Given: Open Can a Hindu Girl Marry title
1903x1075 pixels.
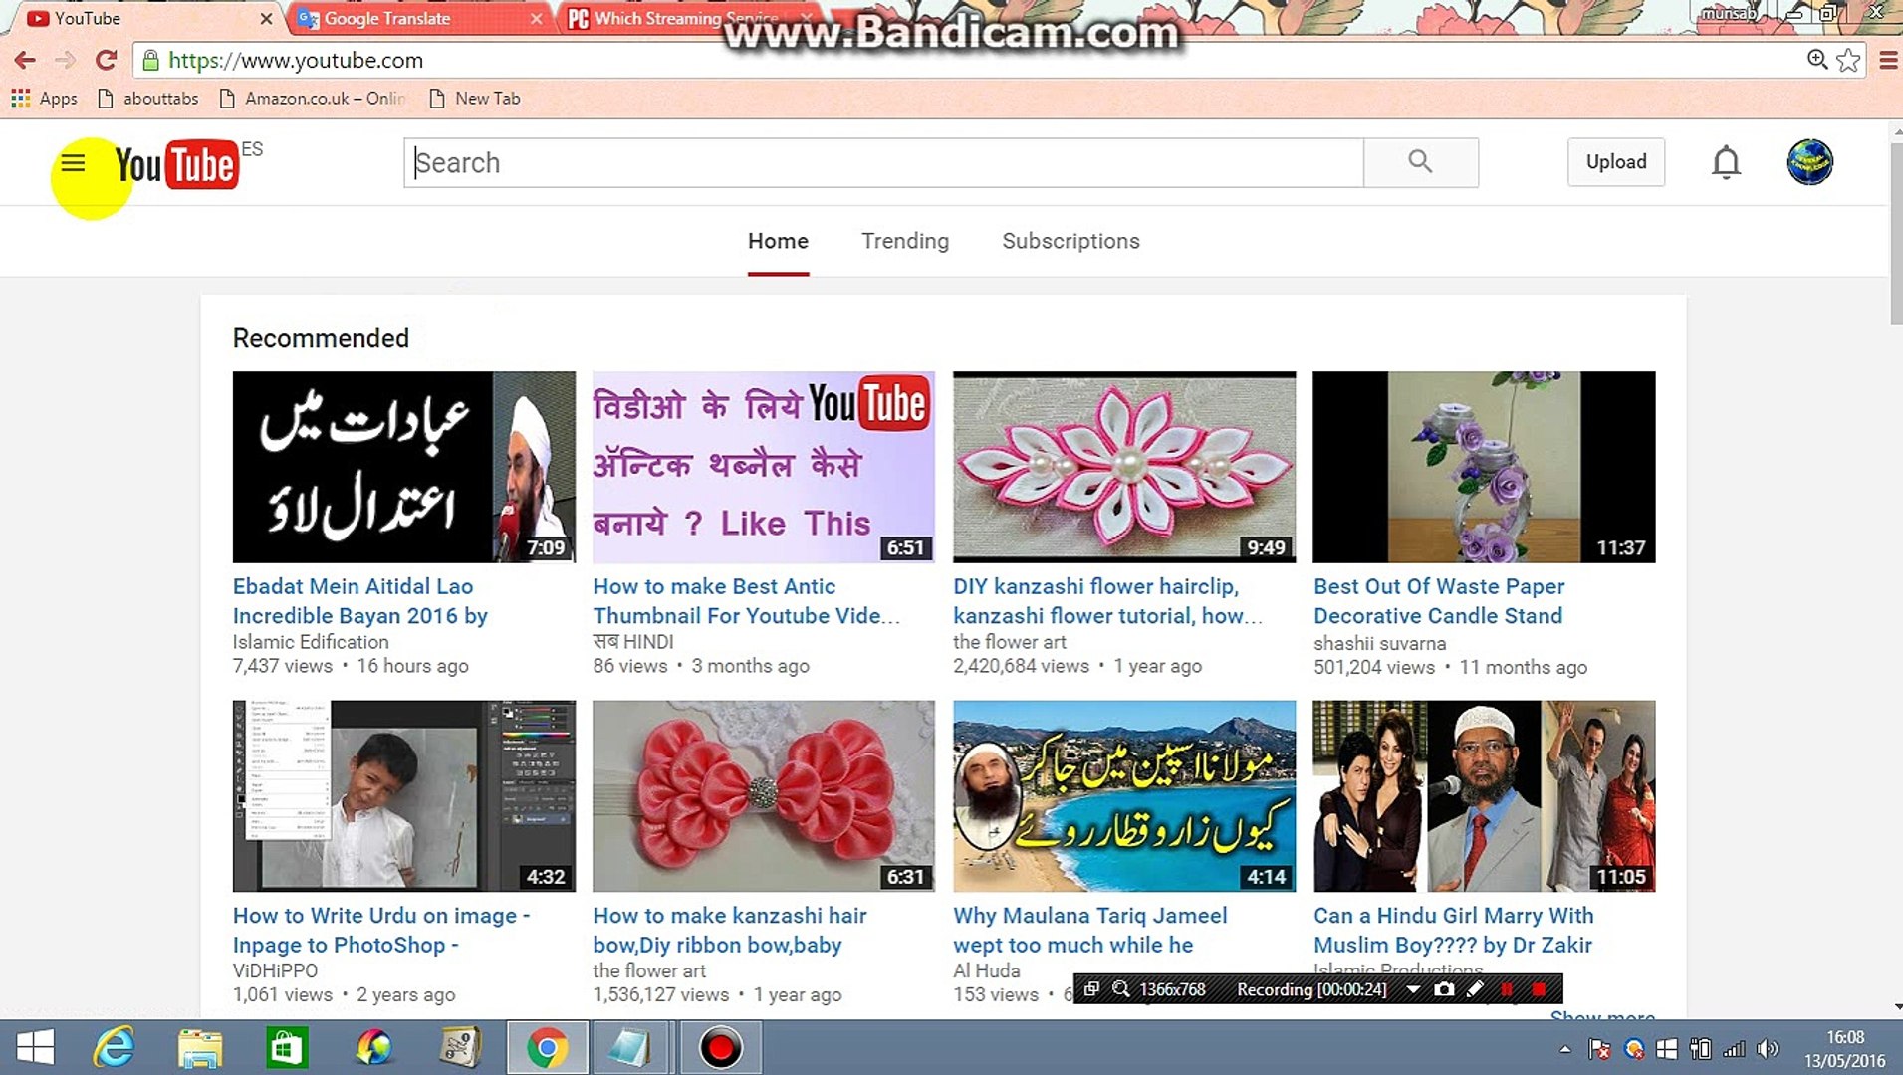Looking at the screenshot, I should tap(1454, 930).
